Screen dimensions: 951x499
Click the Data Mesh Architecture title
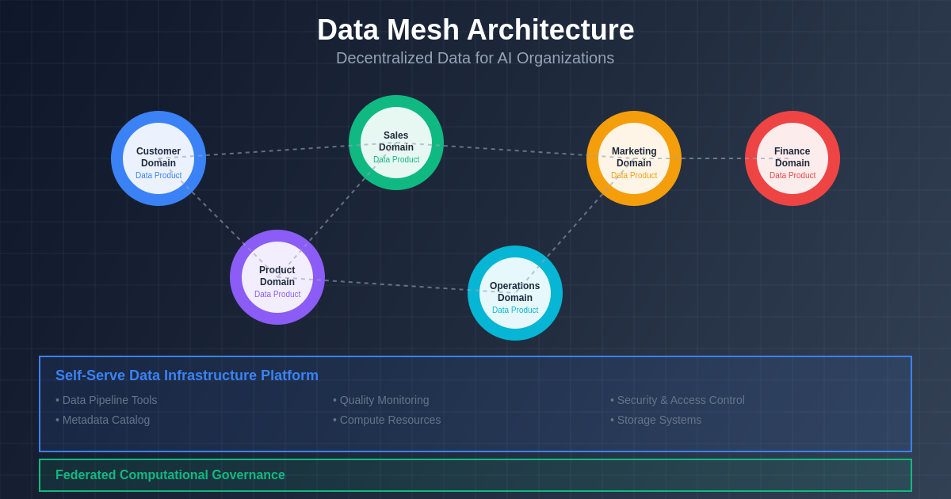pyautogui.click(x=475, y=30)
